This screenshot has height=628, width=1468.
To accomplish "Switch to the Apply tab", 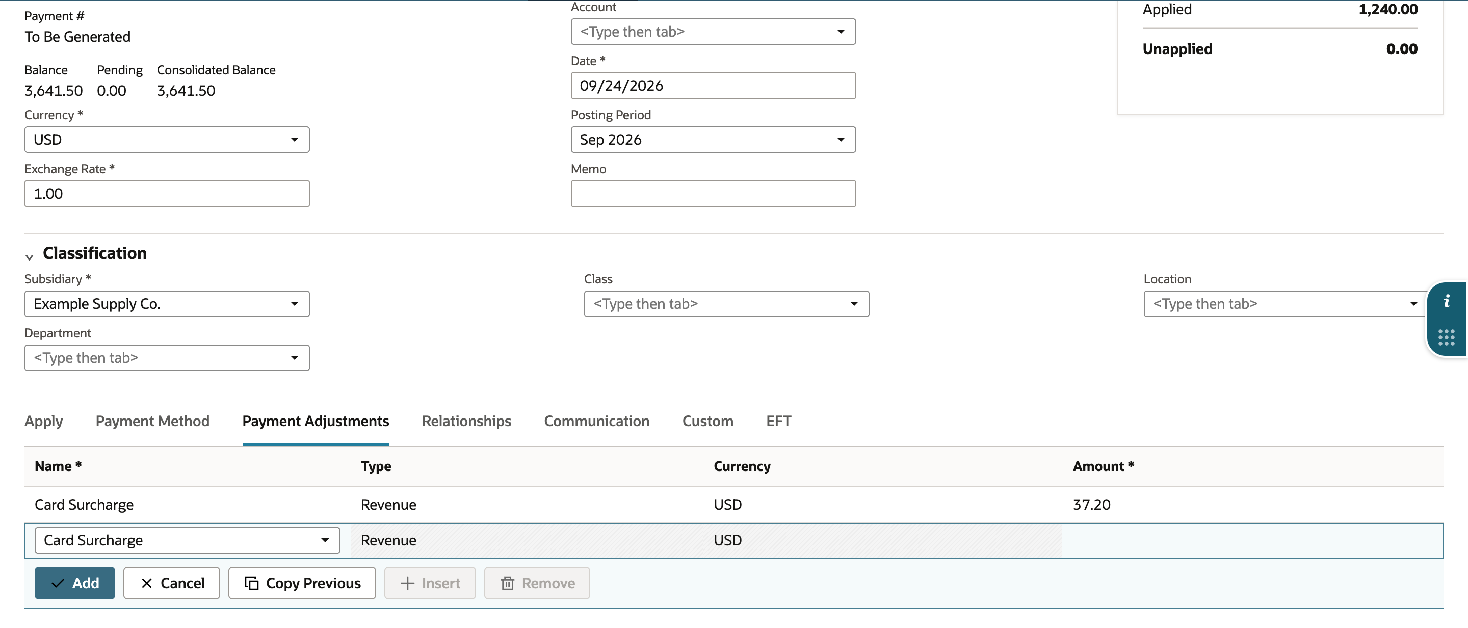I will point(44,421).
